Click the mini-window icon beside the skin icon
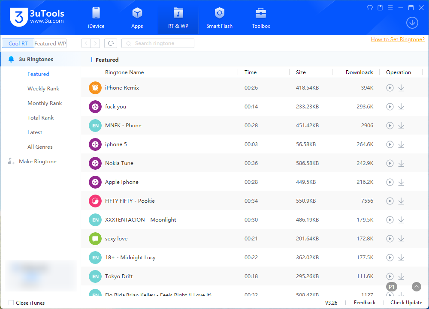Screen dimensions: 429x309 (380, 8)
